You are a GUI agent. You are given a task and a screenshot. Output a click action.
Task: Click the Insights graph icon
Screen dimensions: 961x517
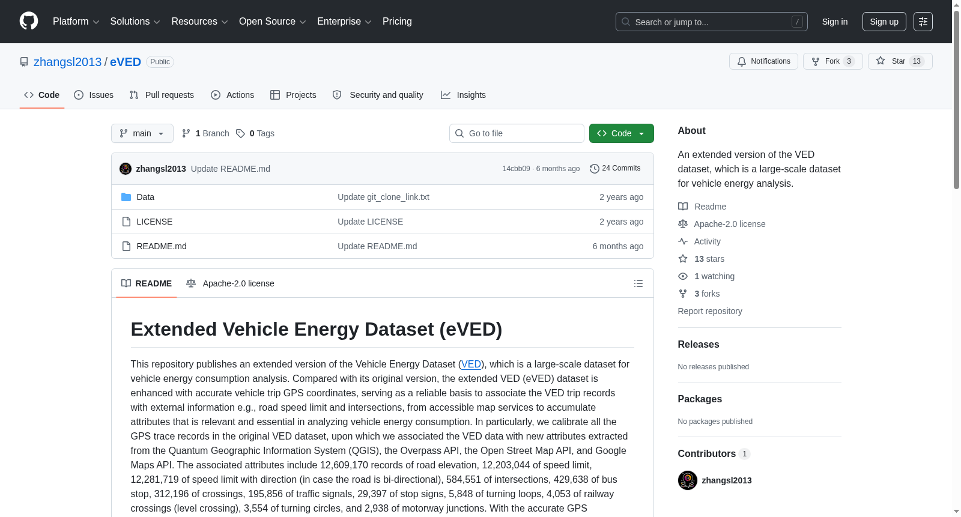click(x=446, y=95)
